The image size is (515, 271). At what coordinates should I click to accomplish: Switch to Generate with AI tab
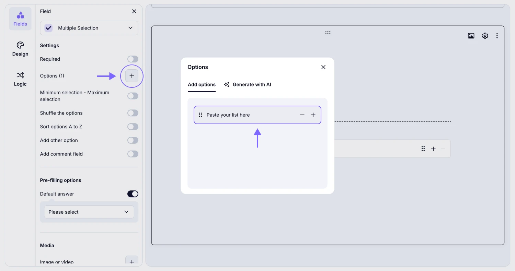pos(247,84)
